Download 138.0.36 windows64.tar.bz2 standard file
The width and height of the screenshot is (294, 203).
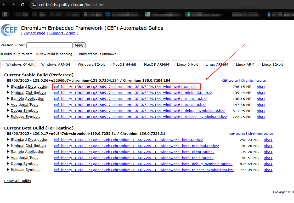(x=125, y=87)
